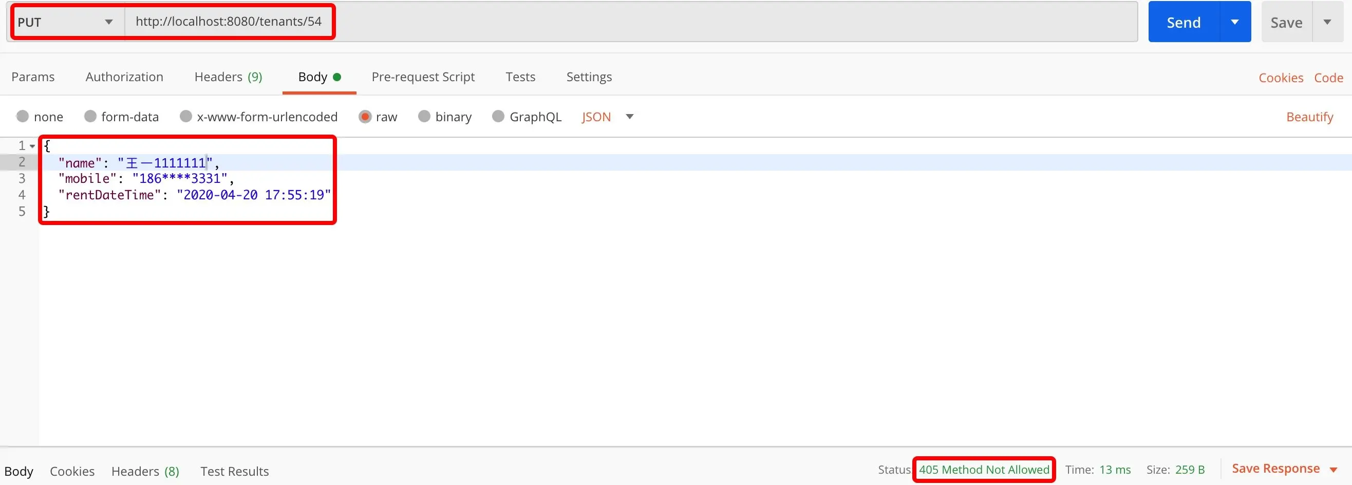Select the form-data radio button
Screen dimensions: 1352x485
click(x=90, y=116)
